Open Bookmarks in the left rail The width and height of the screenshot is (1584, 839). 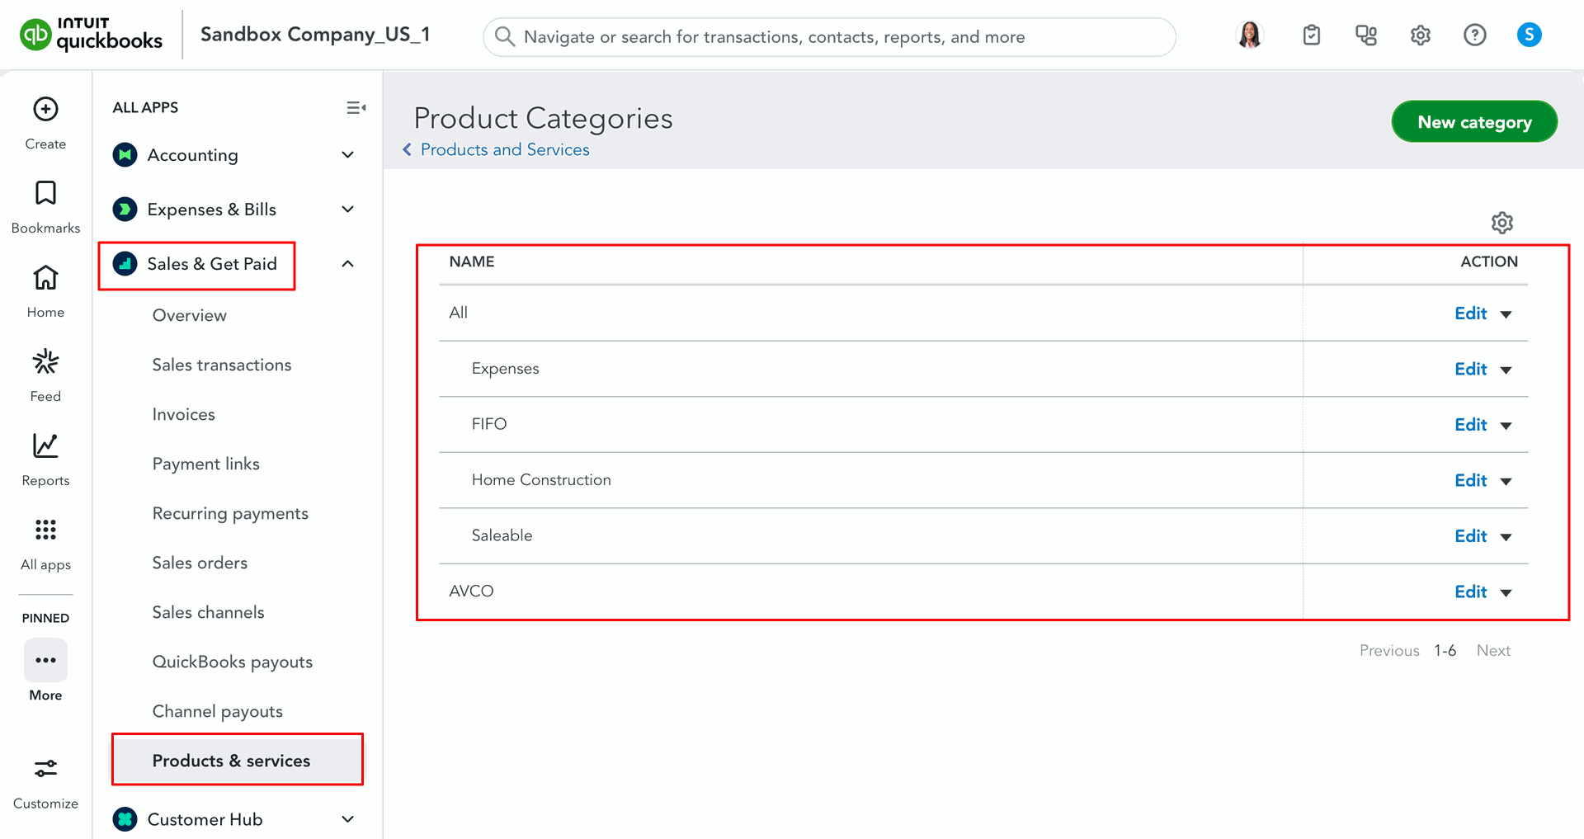(45, 194)
